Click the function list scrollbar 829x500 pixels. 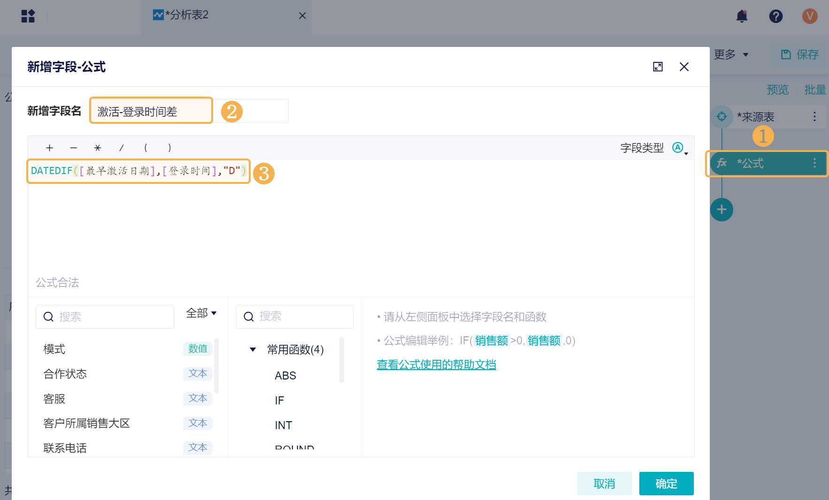coord(342,360)
